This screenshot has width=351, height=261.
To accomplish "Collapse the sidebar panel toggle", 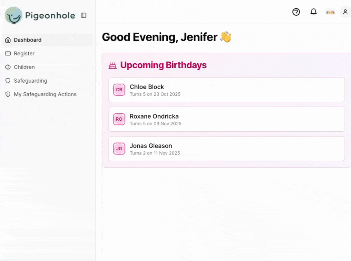I will (x=84, y=15).
